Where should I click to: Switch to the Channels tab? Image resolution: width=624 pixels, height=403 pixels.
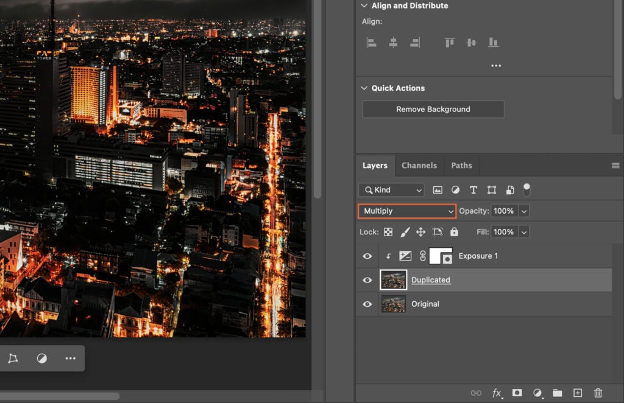click(419, 165)
